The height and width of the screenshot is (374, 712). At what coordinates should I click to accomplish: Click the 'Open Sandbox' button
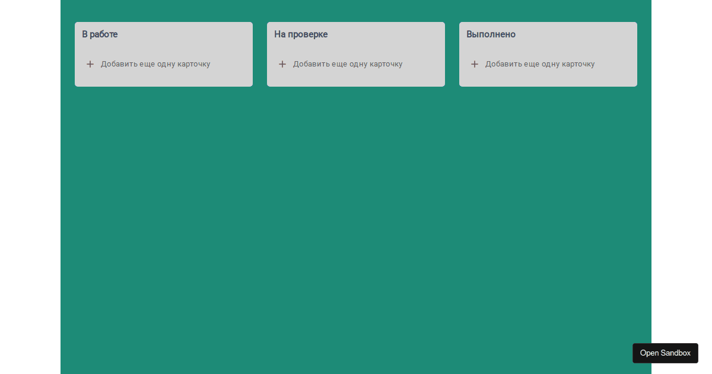click(x=665, y=353)
